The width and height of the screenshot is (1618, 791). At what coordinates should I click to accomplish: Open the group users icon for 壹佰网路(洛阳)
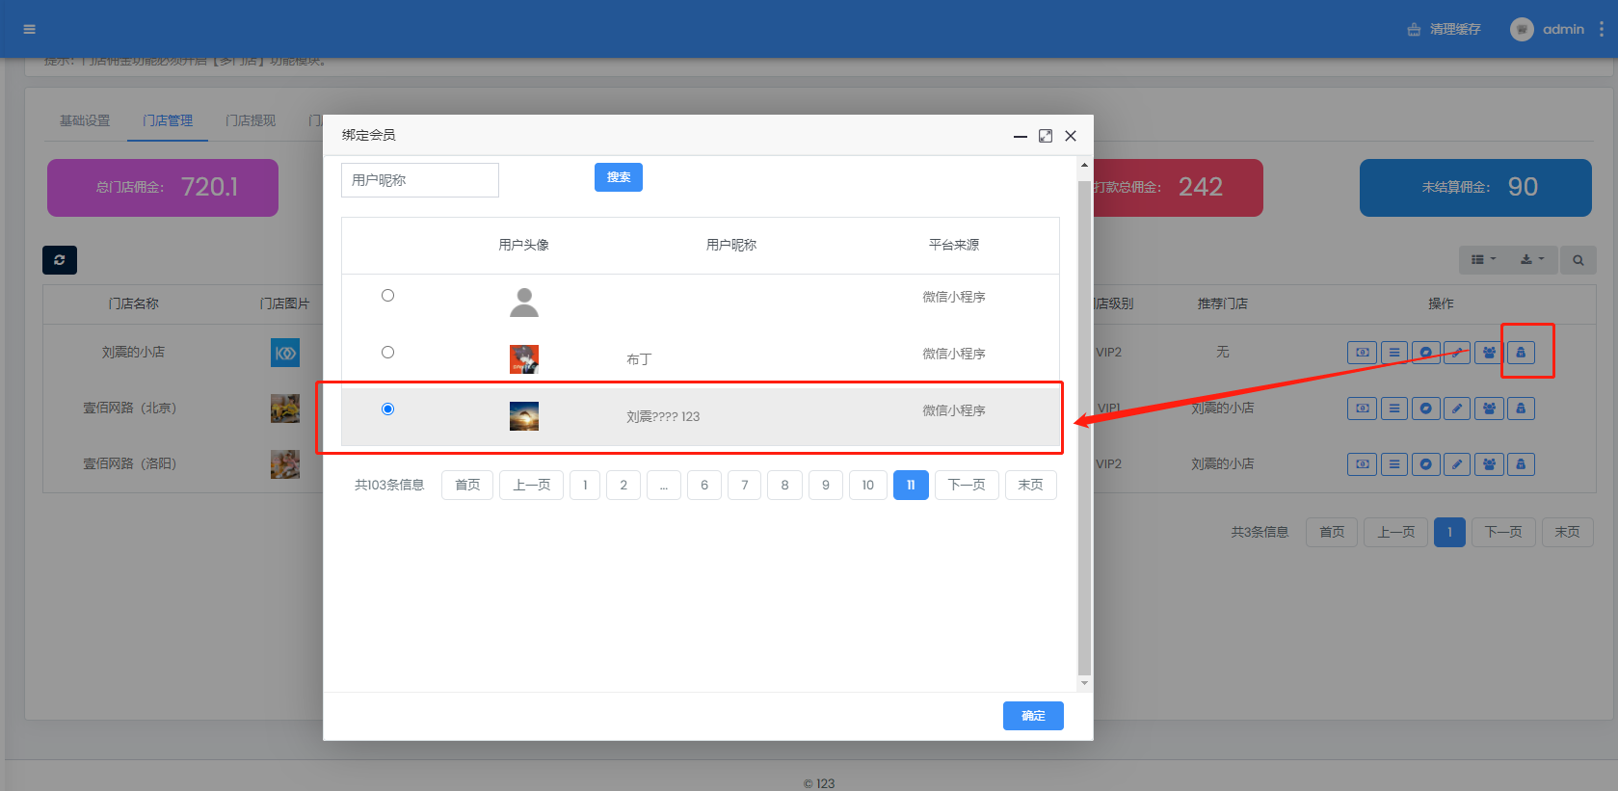[x=1489, y=464]
